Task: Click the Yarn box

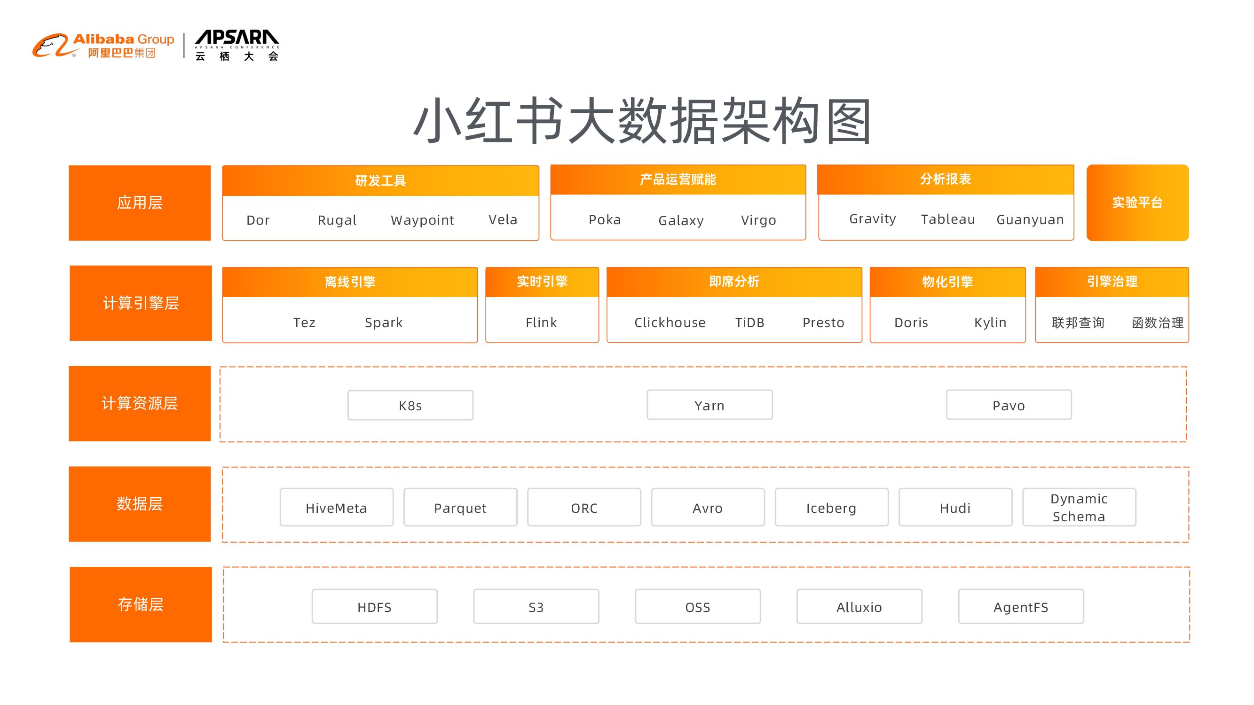Action: pos(709,405)
